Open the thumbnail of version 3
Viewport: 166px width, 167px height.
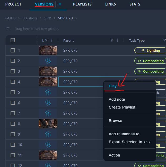pos(48,71)
